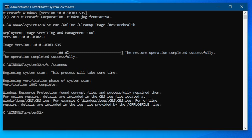Viewport: 252px width, 138px height.
Task: Click the DISM.exe /Online /Cleanup-image command line
Action: [x=69, y=25]
